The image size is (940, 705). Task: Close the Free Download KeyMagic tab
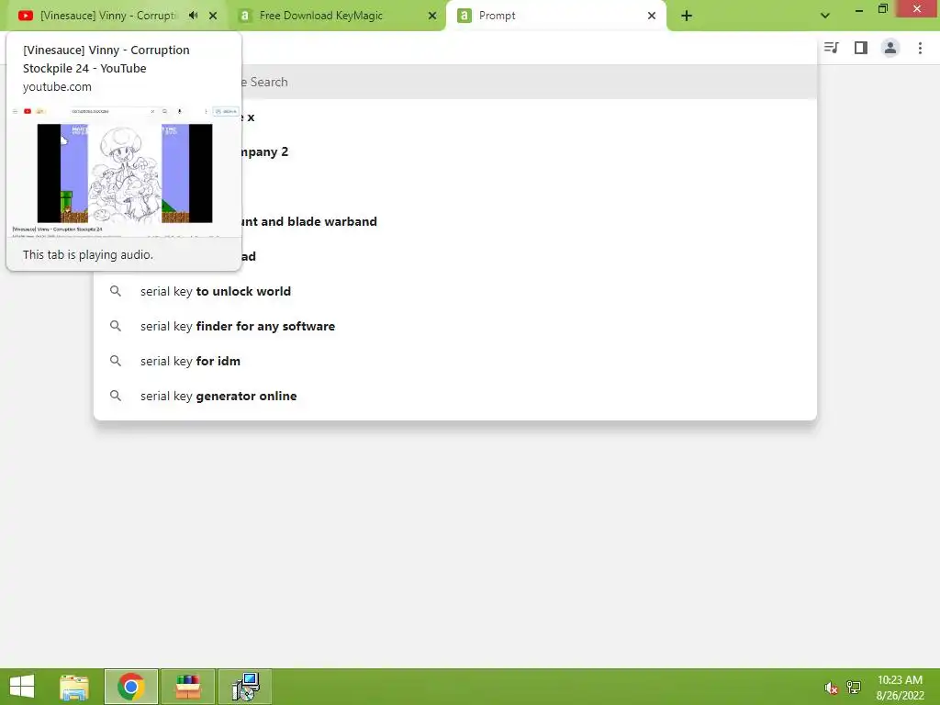tap(432, 16)
